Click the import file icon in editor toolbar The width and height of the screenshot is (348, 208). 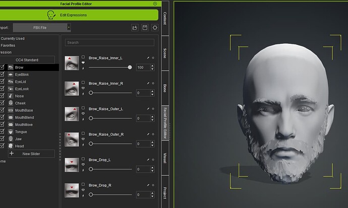(x=135, y=28)
